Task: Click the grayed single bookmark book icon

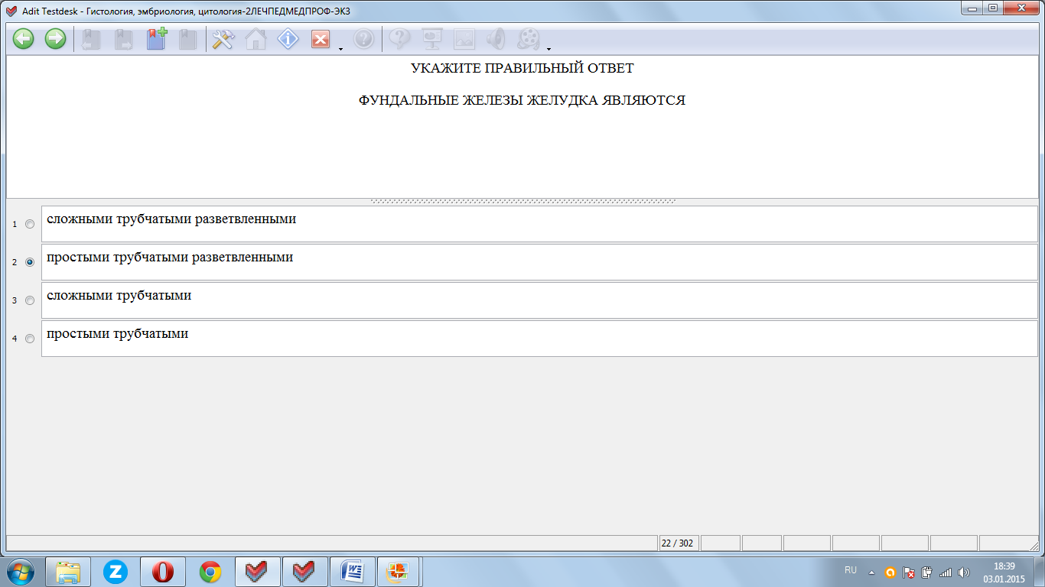Action: click(x=188, y=39)
